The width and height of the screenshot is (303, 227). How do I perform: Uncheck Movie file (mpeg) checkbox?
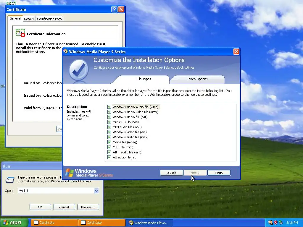[109, 142]
